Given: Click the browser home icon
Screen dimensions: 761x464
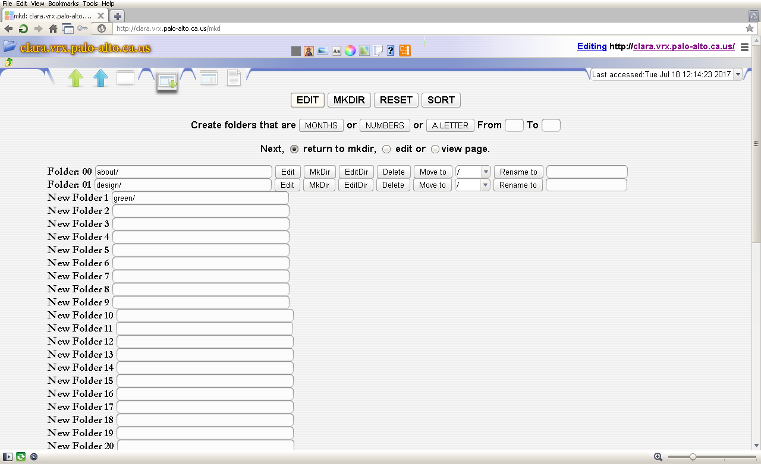Looking at the screenshot, I should 54,29.
